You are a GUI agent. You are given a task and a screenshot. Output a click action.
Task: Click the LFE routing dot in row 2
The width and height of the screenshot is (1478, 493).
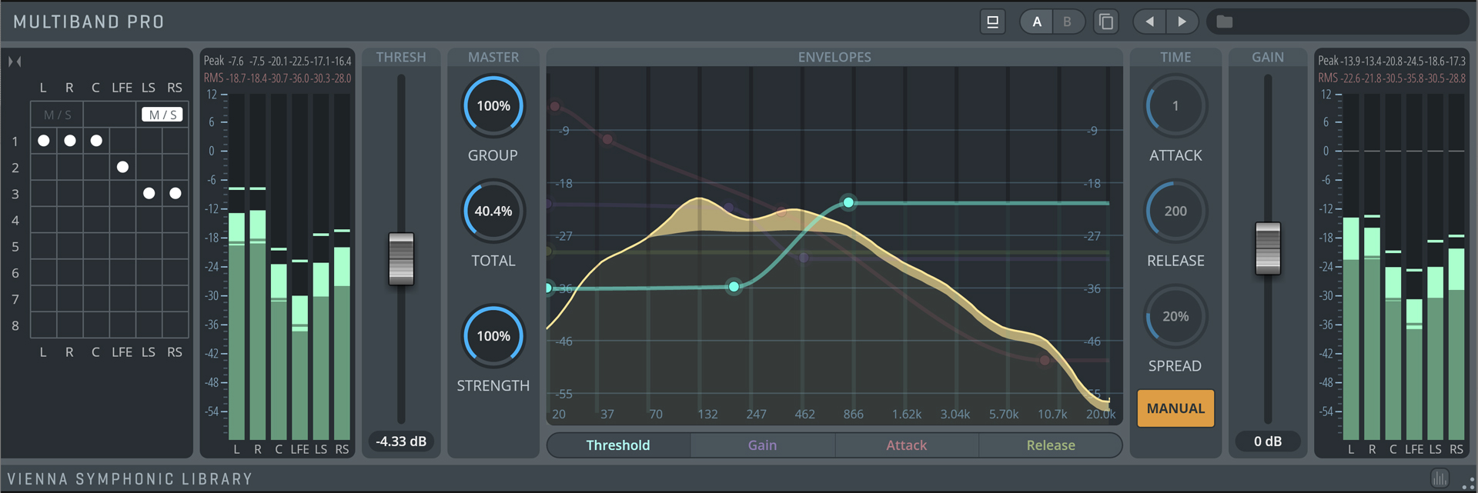122,167
